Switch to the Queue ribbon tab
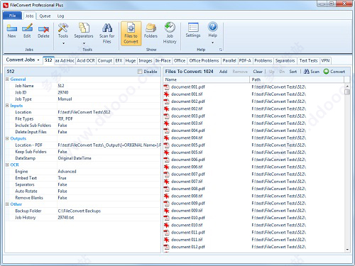Viewport: 355px width, 266px height. point(45,16)
